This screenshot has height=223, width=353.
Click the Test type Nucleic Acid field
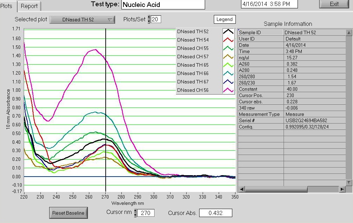(x=163, y=5)
